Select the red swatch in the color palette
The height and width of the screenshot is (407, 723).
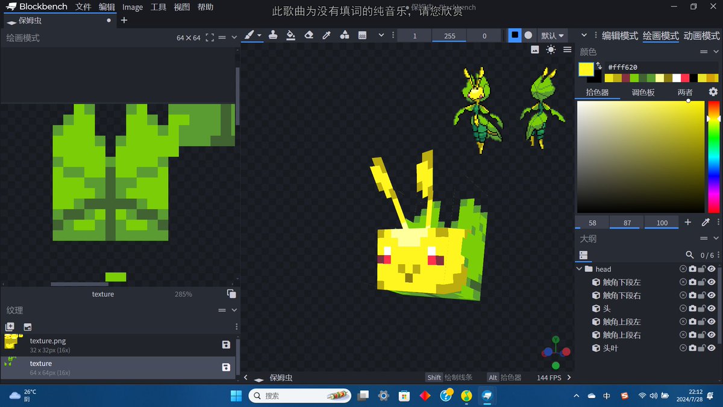pos(684,77)
